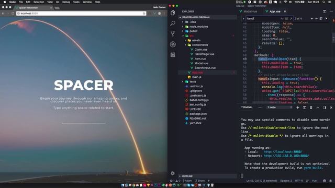Open the Extensions view icon
The image size is (335, 188).
pos(173,55)
